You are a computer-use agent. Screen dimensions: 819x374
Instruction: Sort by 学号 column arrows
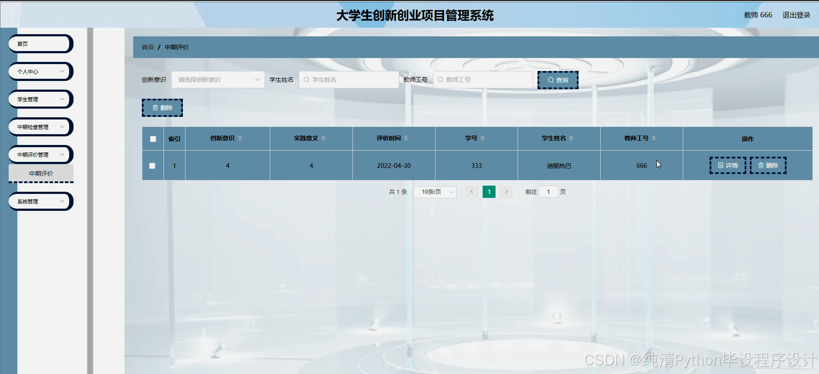tap(483, 139)
